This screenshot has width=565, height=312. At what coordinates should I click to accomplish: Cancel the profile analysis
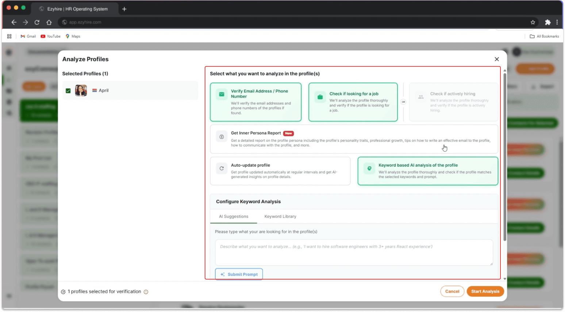(452, 292)
